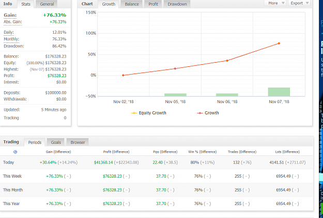Show the Drawdown chart tab
Image resolution: width=323 pixels, height=218 pixels.
pyautogui.click(x=177, y=4)
